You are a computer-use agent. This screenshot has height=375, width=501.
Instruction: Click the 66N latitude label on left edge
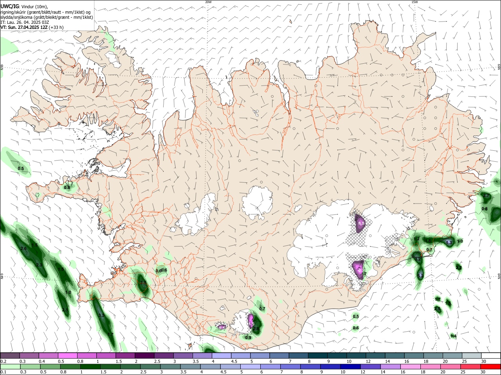coord(2,67)
